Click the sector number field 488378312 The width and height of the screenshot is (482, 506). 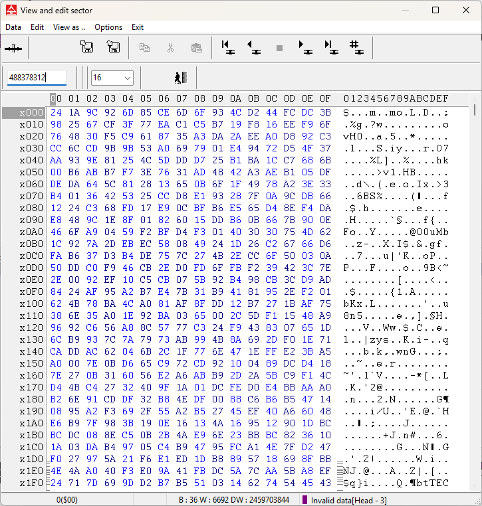[x=37, y=78]
